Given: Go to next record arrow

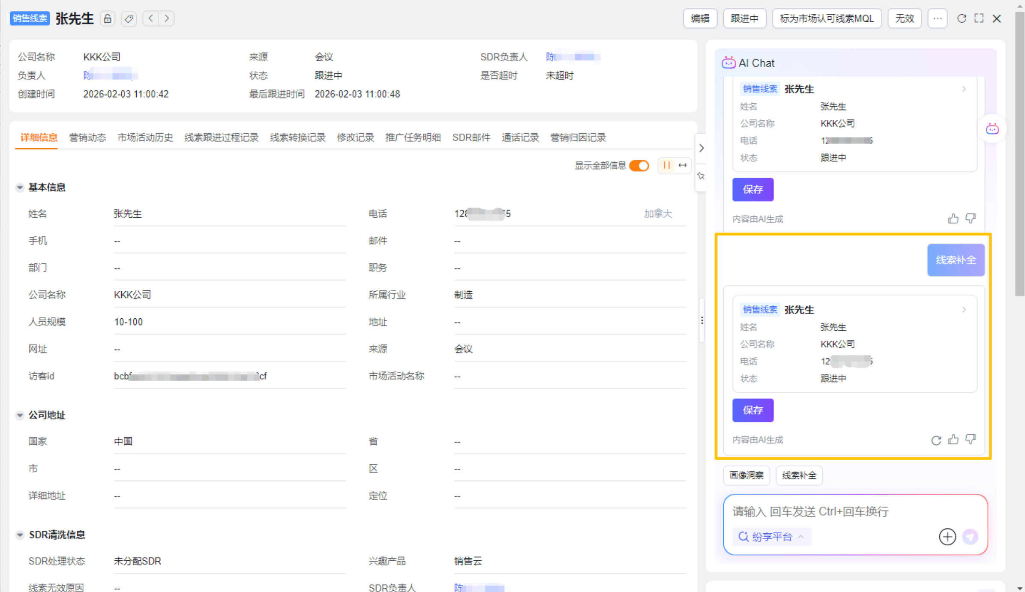Looking at the screenshot, I should tap(167, 18).
